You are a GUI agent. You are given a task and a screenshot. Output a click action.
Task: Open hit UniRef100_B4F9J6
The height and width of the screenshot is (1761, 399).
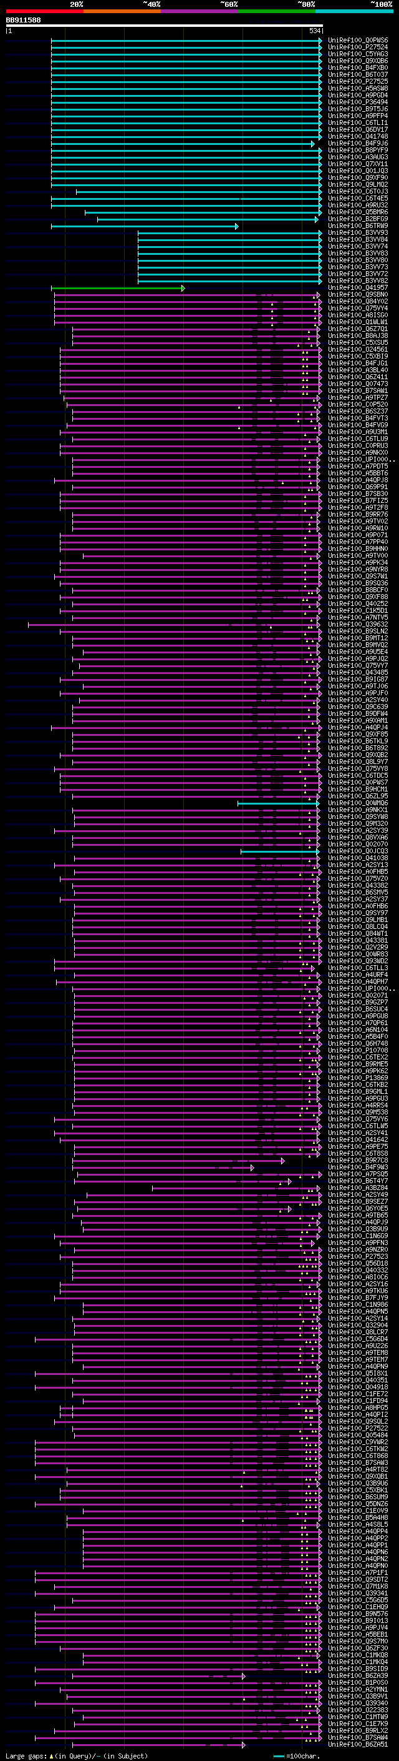coord(357,144)
